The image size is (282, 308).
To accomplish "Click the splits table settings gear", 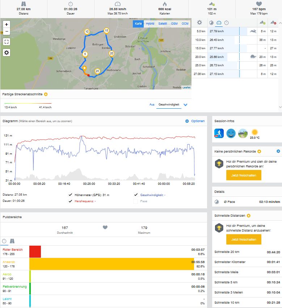I will click(x=199, y=22).
